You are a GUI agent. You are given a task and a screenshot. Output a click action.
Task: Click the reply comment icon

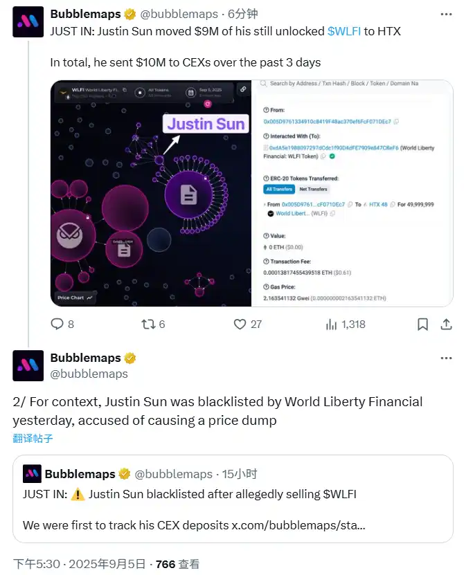[57, 324]
